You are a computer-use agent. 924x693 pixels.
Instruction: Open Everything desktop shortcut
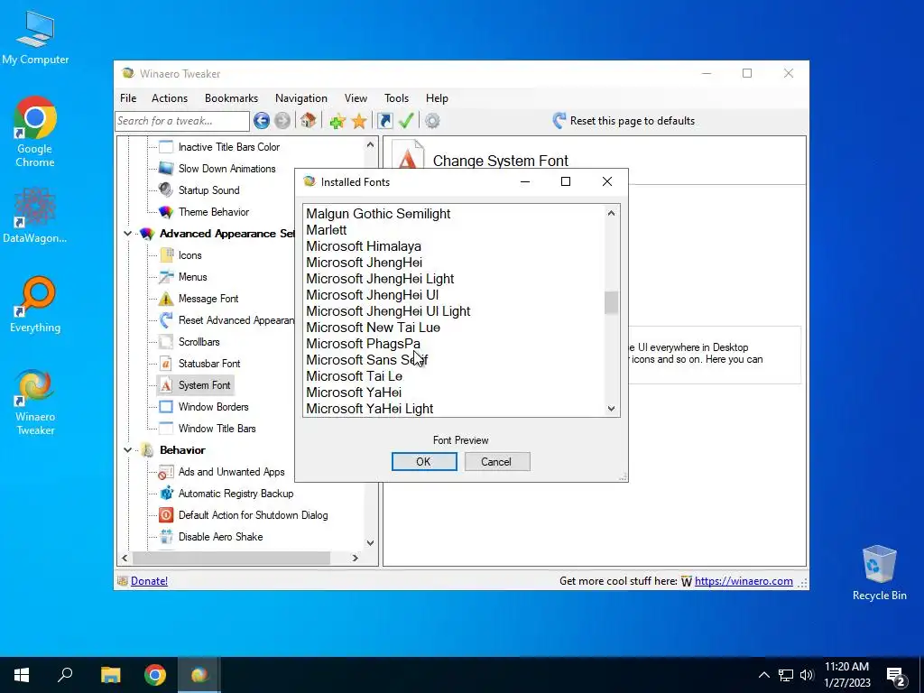click(35, 304)
